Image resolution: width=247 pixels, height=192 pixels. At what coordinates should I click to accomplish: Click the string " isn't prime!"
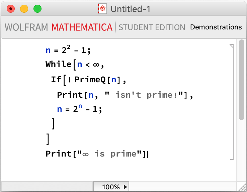click(x=144, y=95)
